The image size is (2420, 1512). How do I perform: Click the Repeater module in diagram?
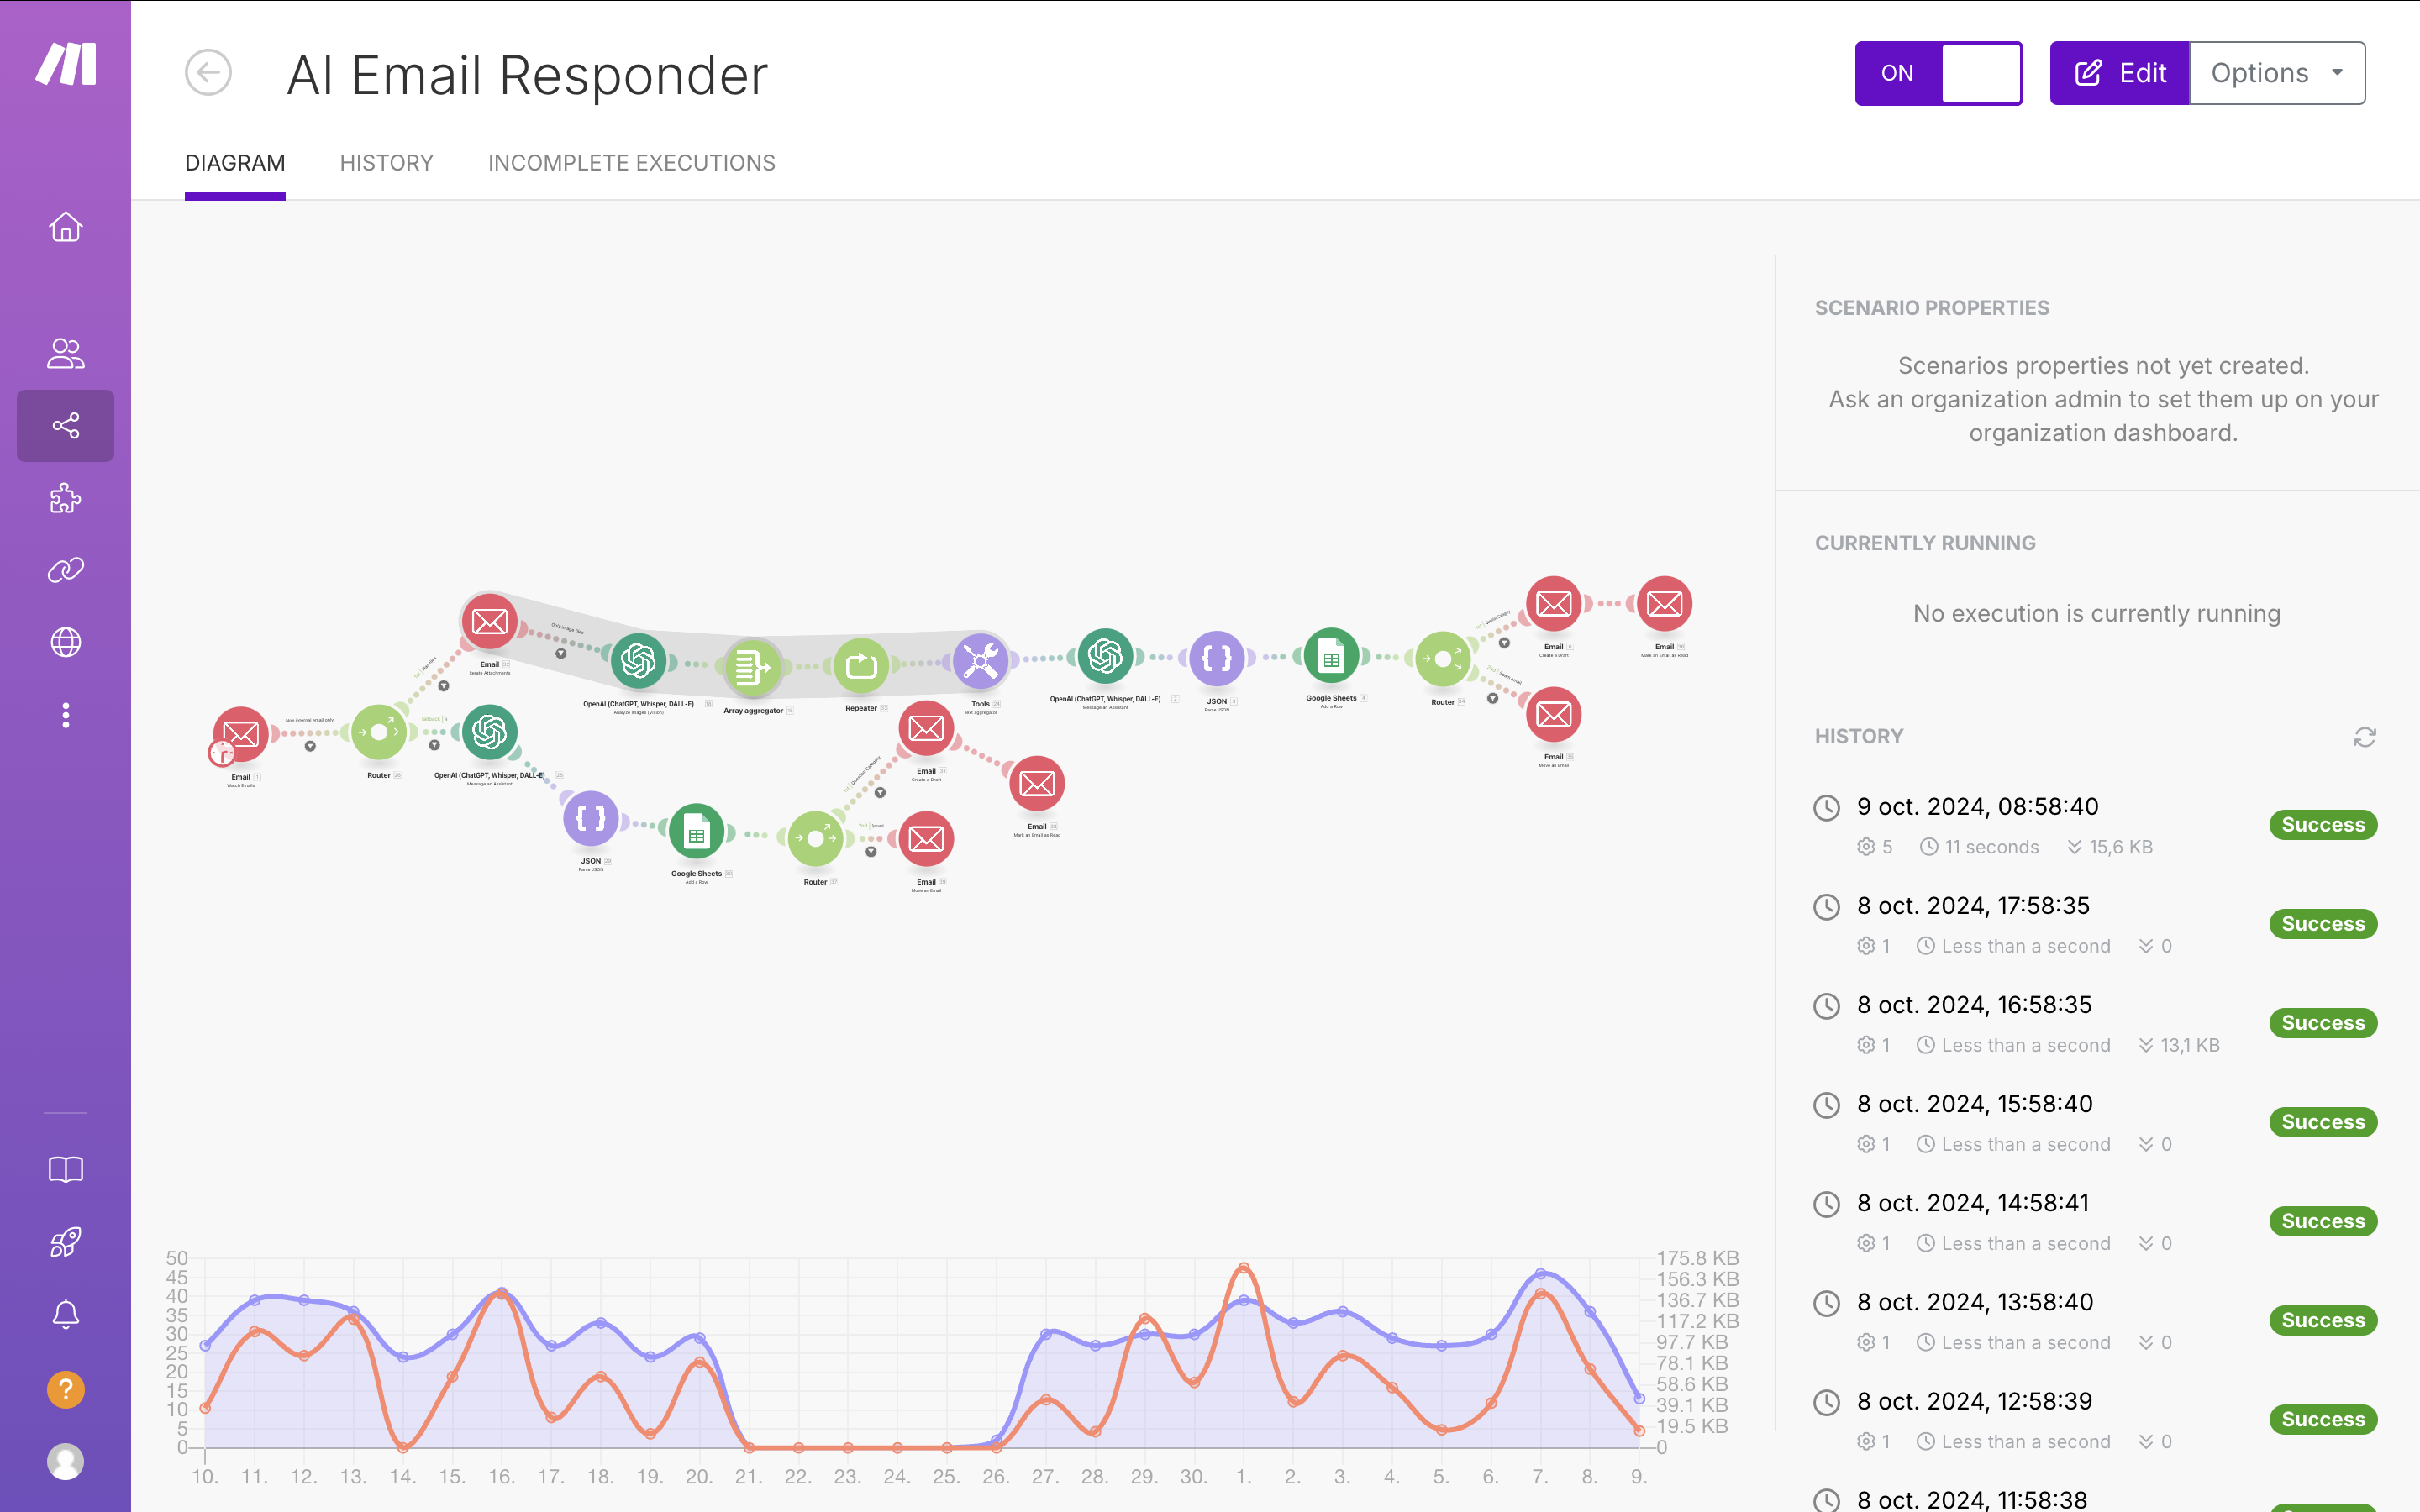pyautogui.click(x=861, y=665)
